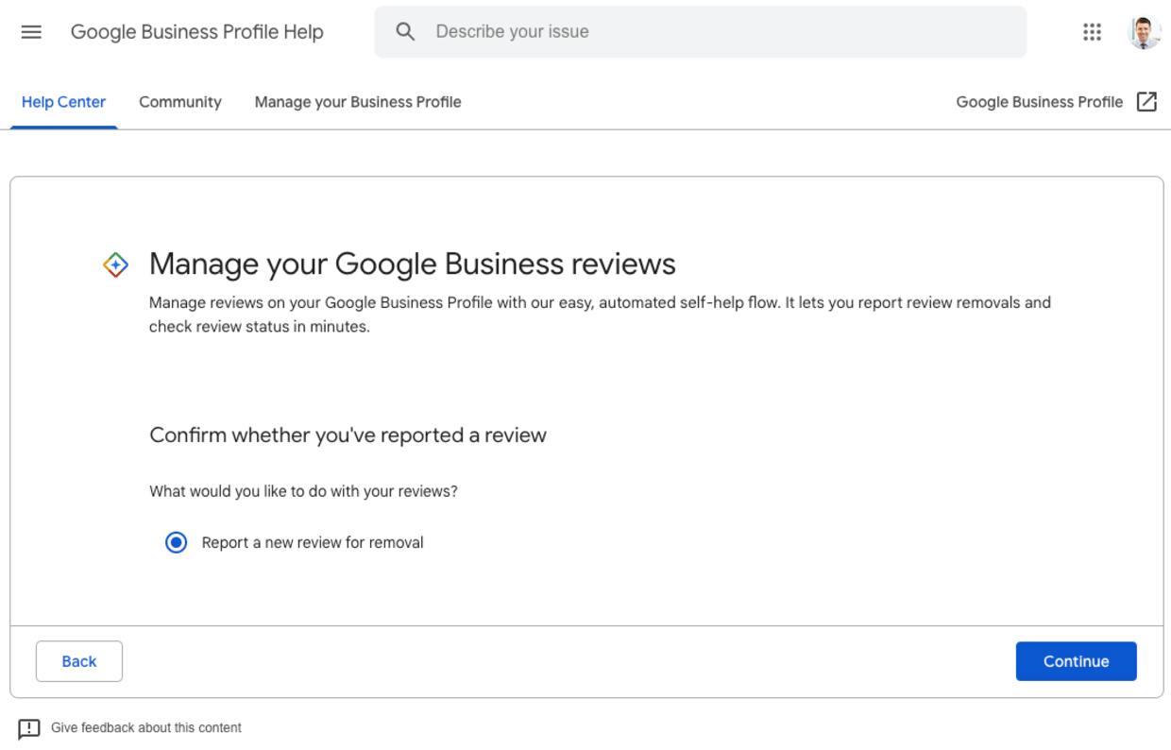
Task: Click the Google Business Profile Help title
Action: click(197, 32)
